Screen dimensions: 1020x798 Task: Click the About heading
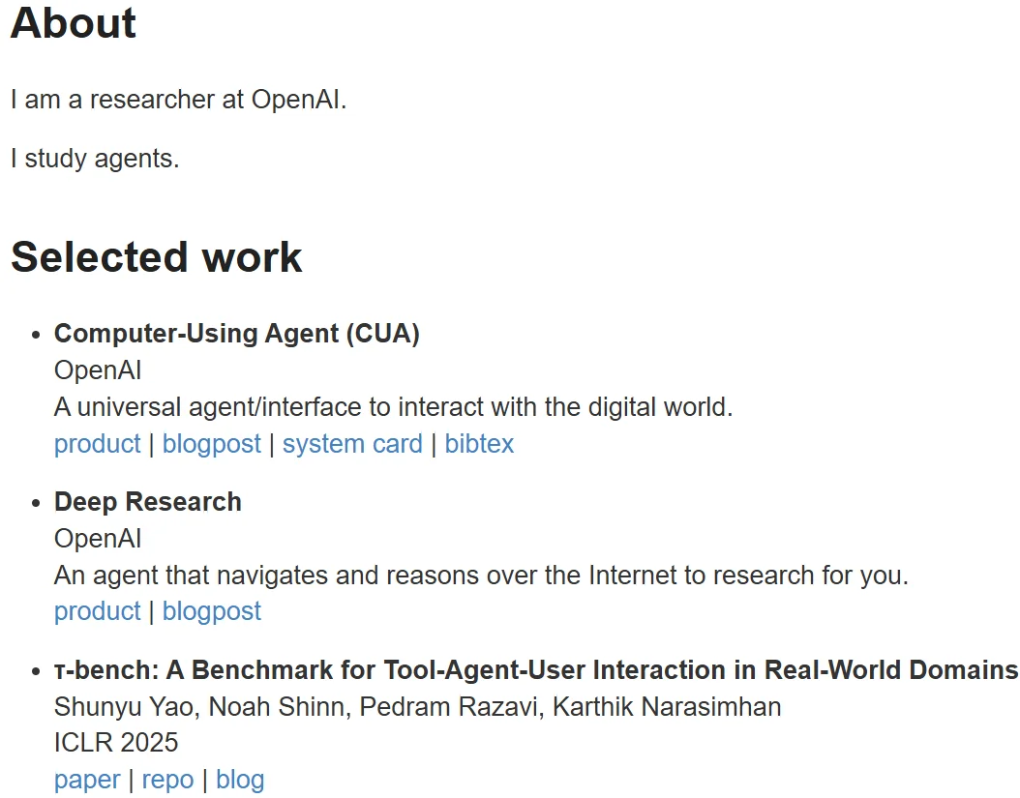74,23
